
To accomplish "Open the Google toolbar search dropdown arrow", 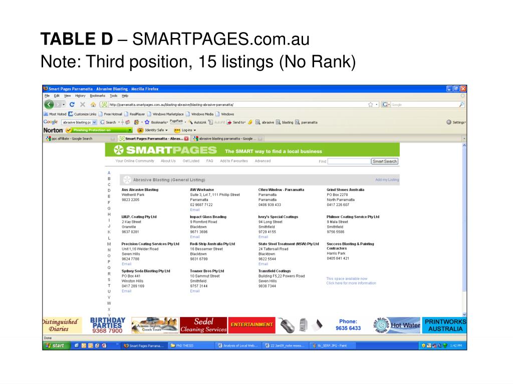I will [x=95, y=122].
